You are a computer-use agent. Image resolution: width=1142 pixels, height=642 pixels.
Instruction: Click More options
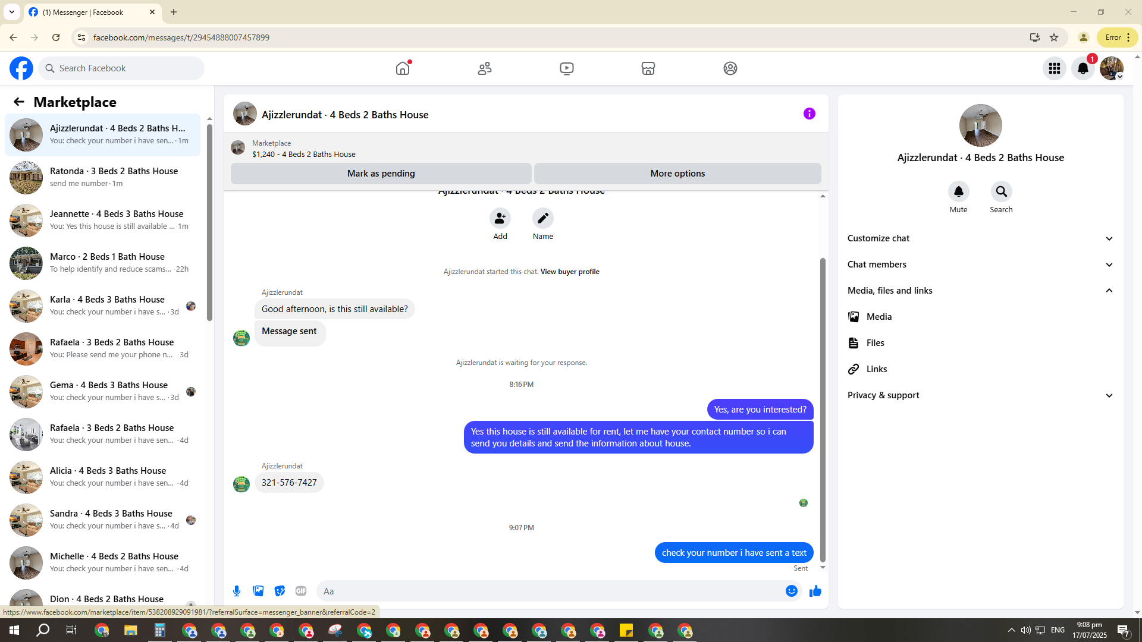point(677,174)
